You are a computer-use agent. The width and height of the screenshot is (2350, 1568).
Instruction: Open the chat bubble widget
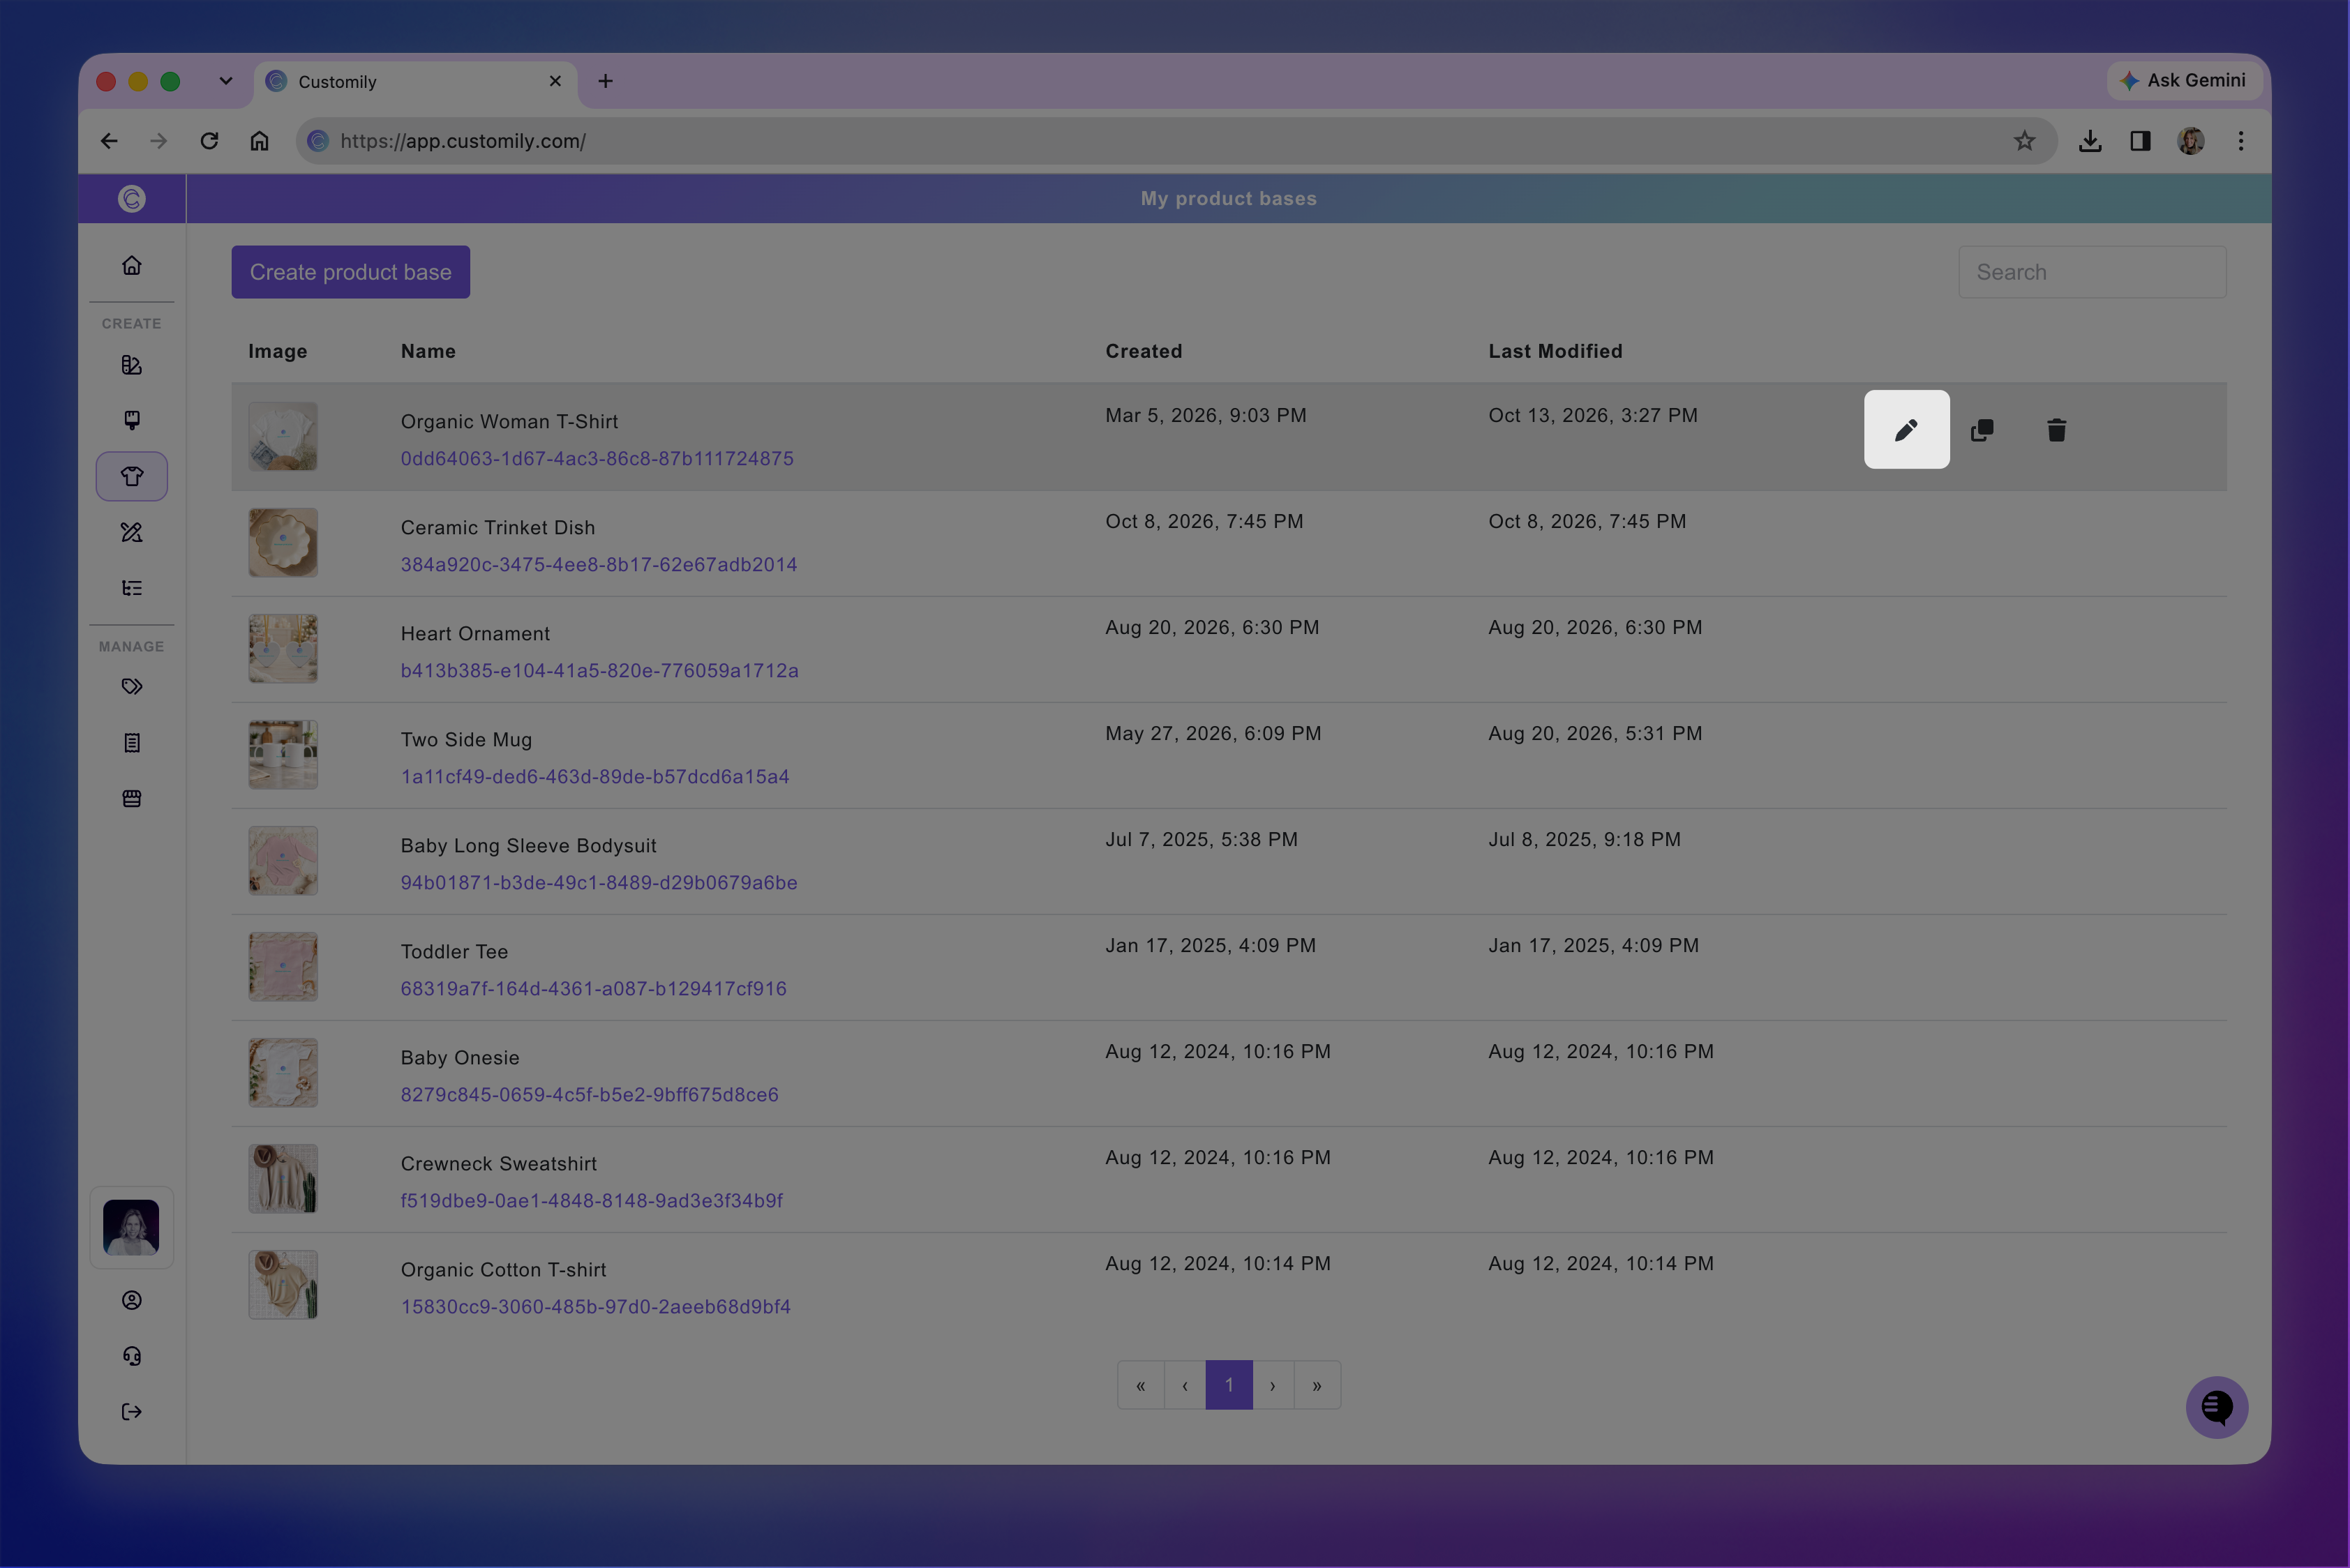point(2216,1407)
